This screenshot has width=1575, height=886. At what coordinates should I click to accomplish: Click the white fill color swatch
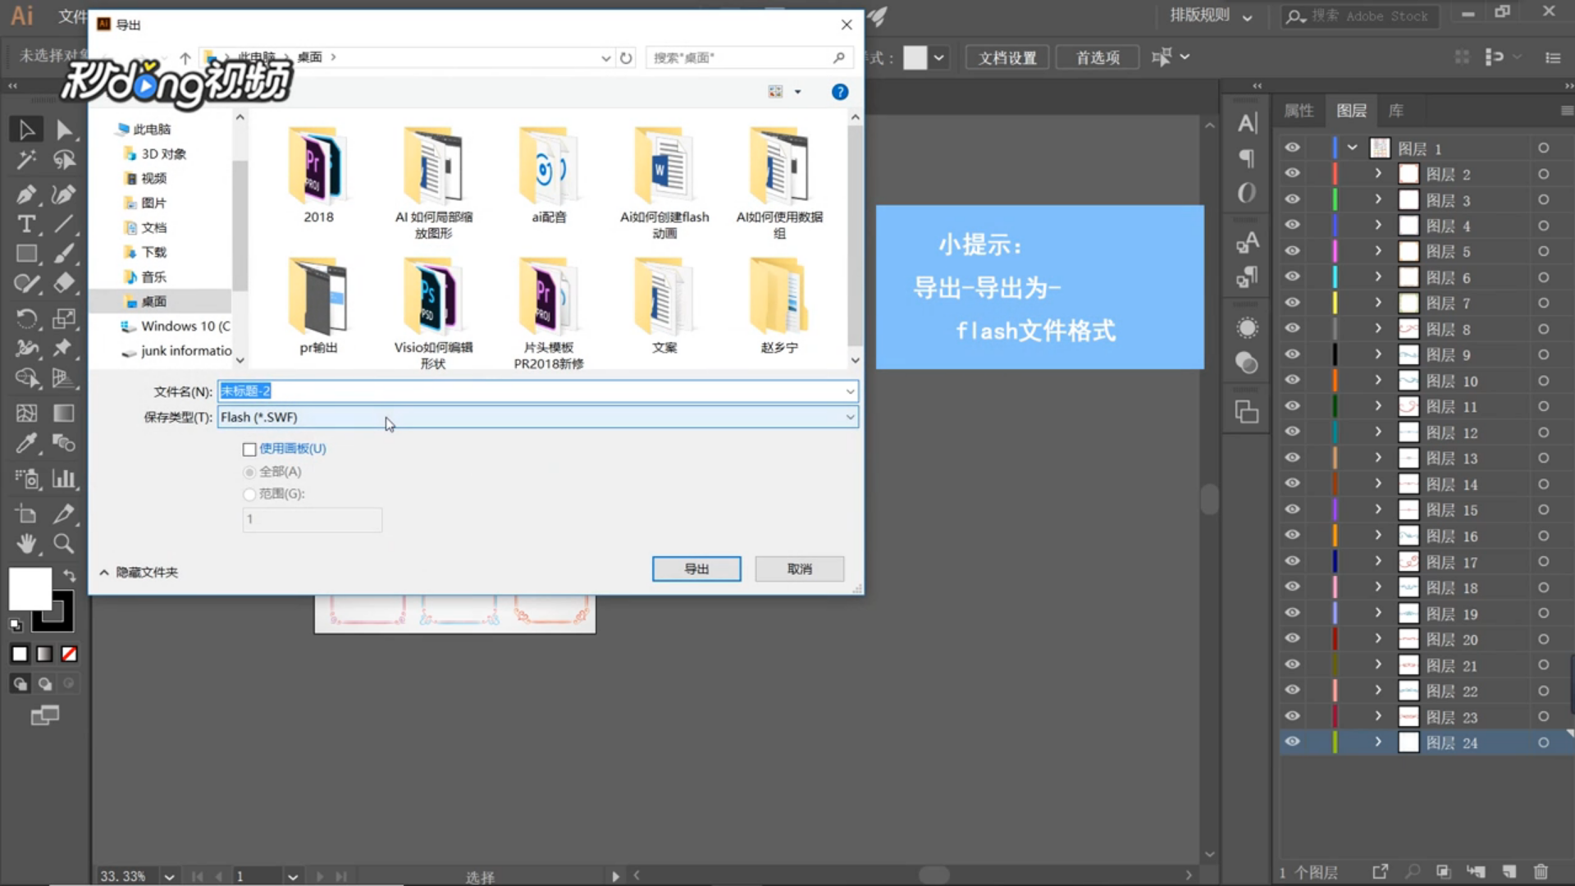tap(30, 589)
